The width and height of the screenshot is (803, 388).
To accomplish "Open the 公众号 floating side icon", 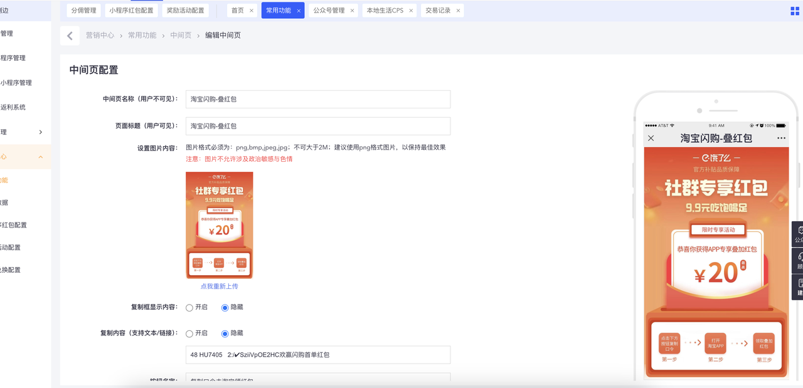I will tap(798, 234).
